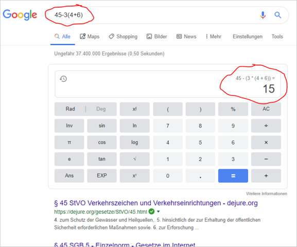
Task: Switch to the Bilder tab
Action: click(157, 37)
